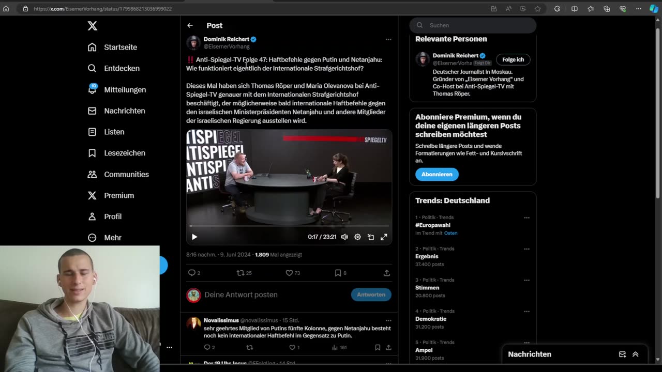This screenshot has width=662, height=372.
Task: Repost the post with 25 reposts
Action: click(244, 273)
